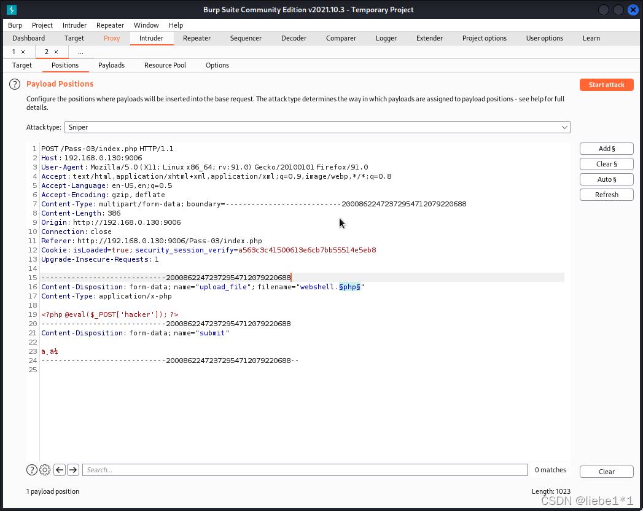The height and width of the screenshot is (511, 643).
Task: Switch to the Logger tab
Action: 386,38
